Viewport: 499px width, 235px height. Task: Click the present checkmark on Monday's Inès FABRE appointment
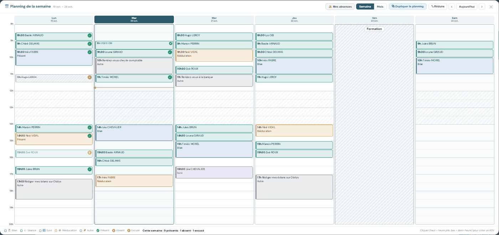(90, 52)
